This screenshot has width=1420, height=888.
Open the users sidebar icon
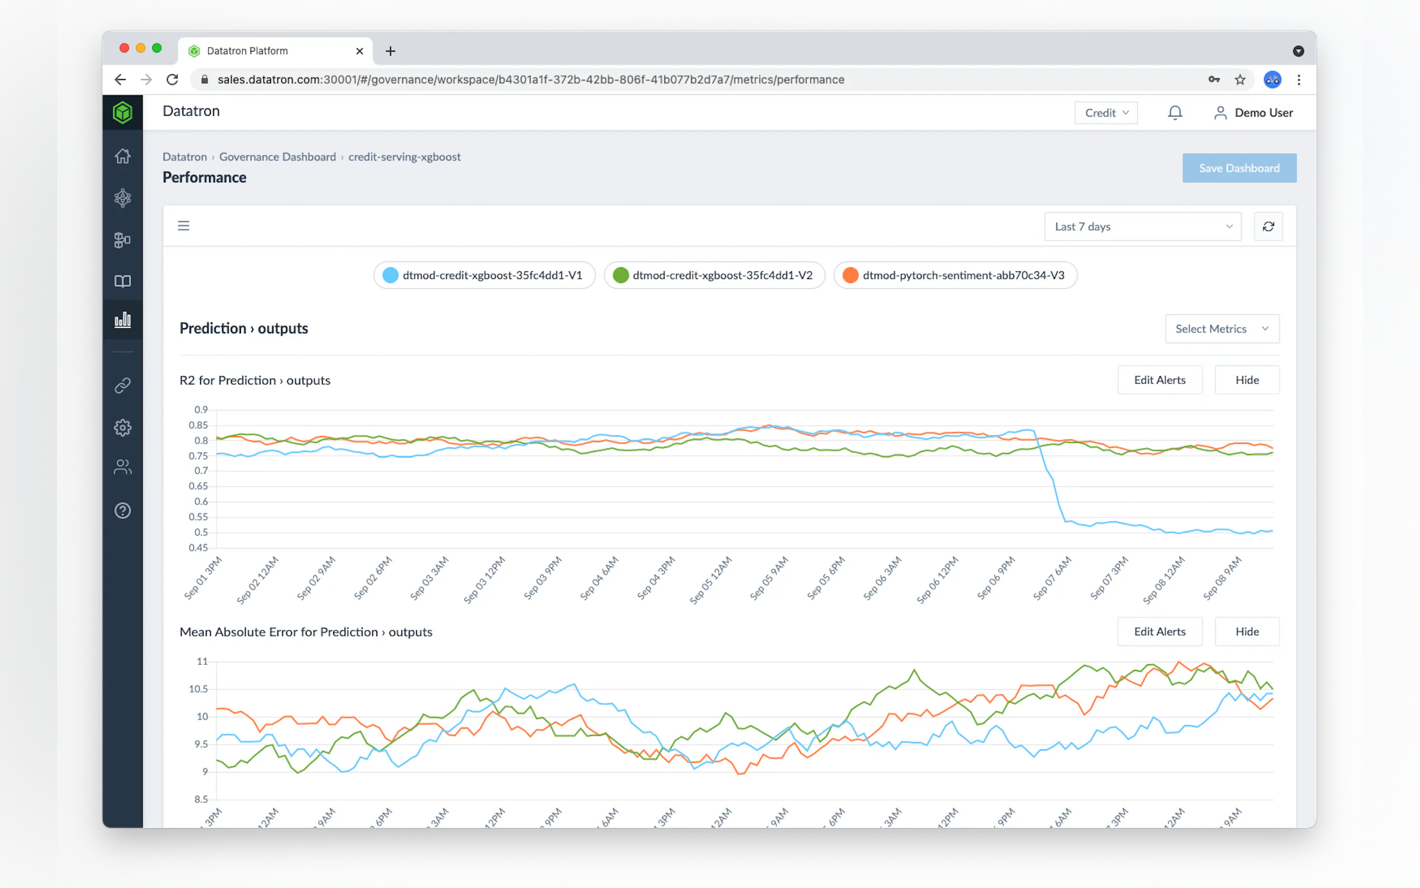click(x=122, y=467)
